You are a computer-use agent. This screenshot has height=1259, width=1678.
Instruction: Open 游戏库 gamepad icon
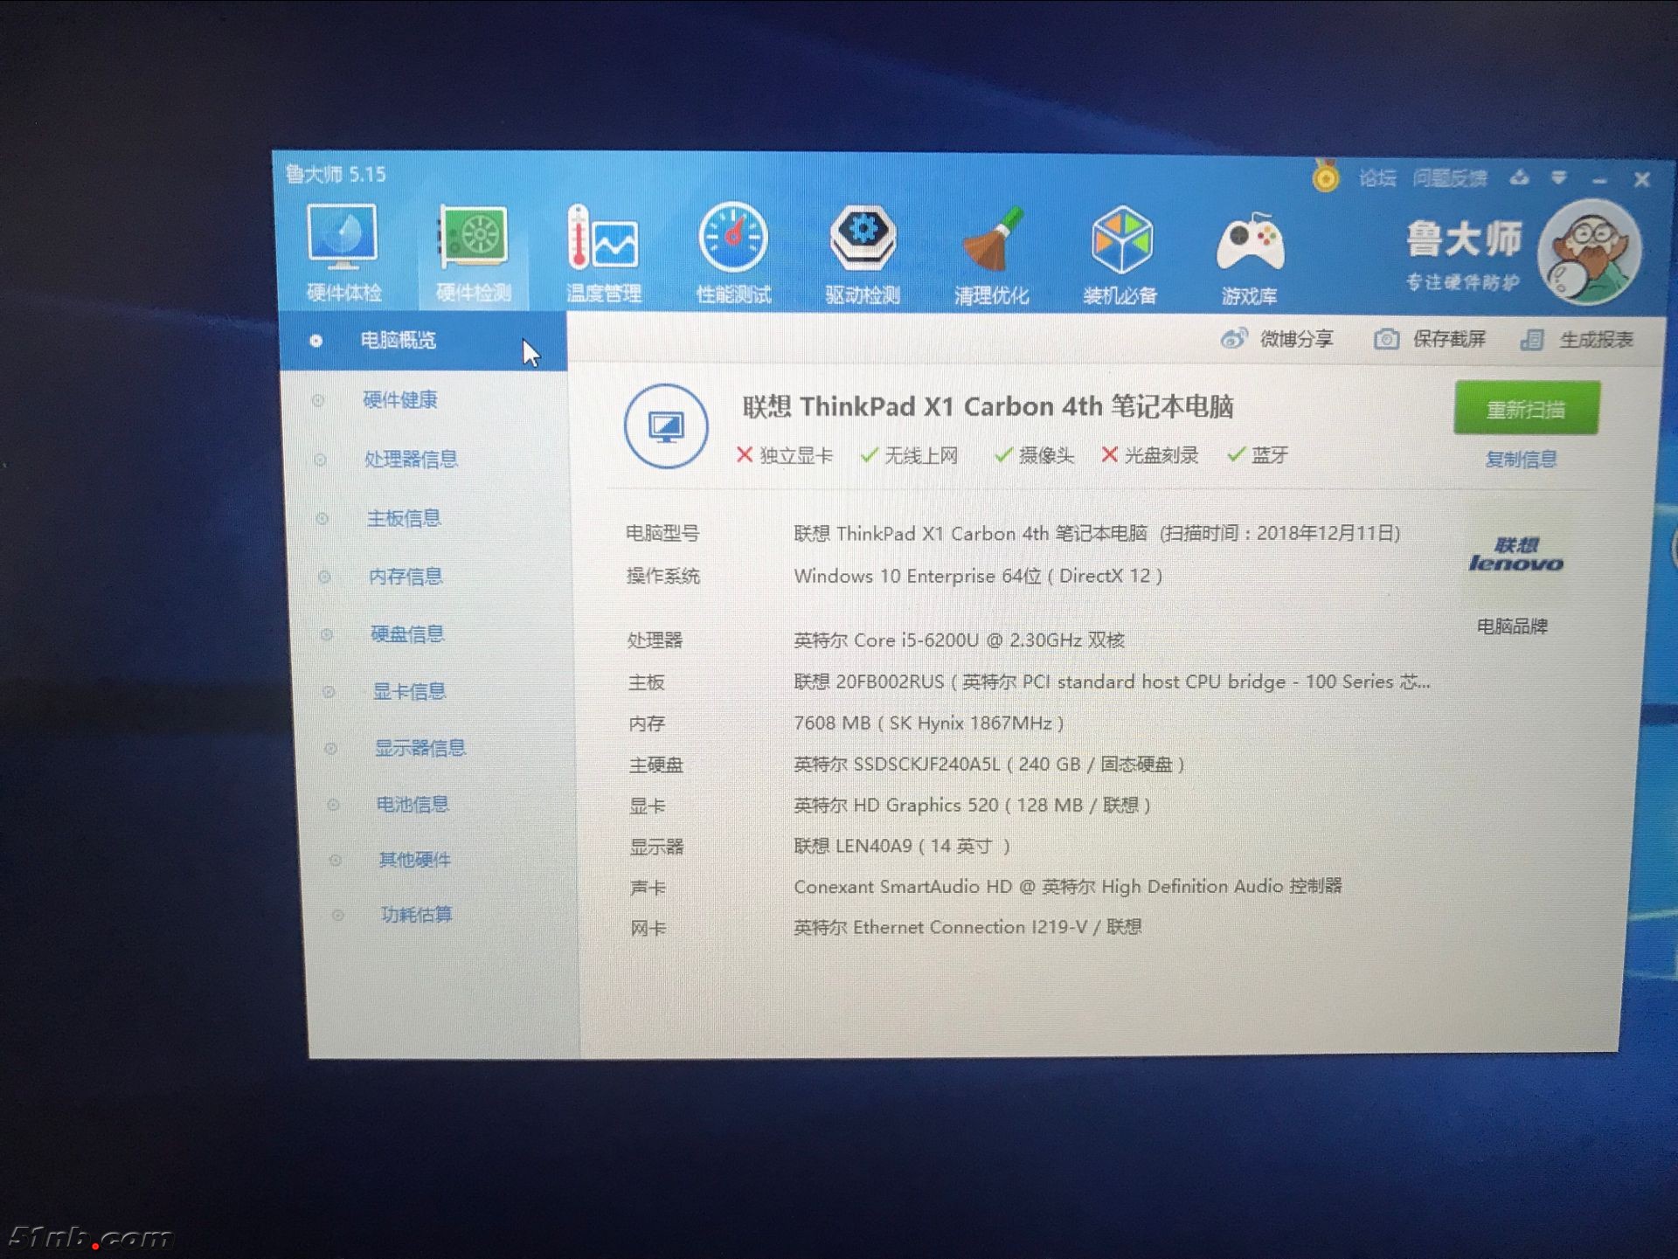(1250, 243)
